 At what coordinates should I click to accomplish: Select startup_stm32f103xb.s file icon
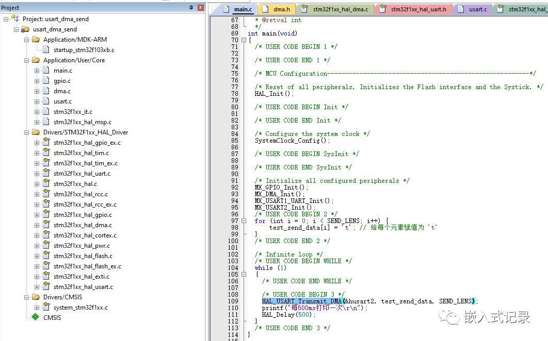[46, 50]
